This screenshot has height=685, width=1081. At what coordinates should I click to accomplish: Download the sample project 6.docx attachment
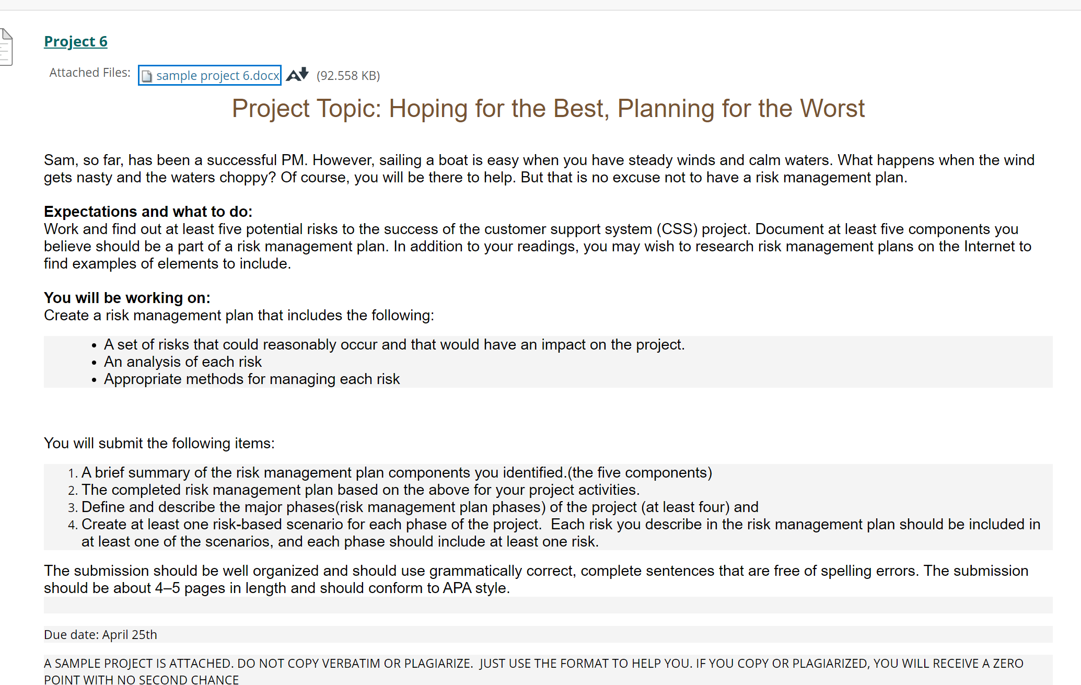click(217, 76)
